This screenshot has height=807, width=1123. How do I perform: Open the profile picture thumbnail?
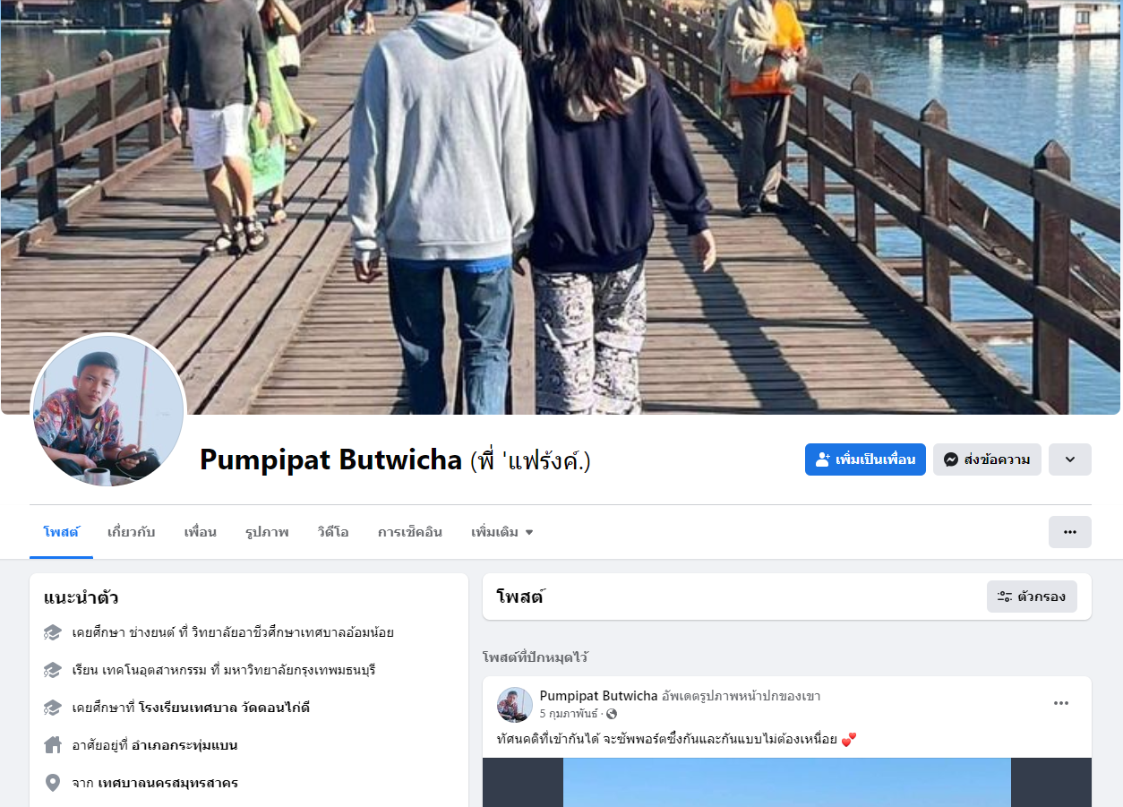(x=108, y=411)
